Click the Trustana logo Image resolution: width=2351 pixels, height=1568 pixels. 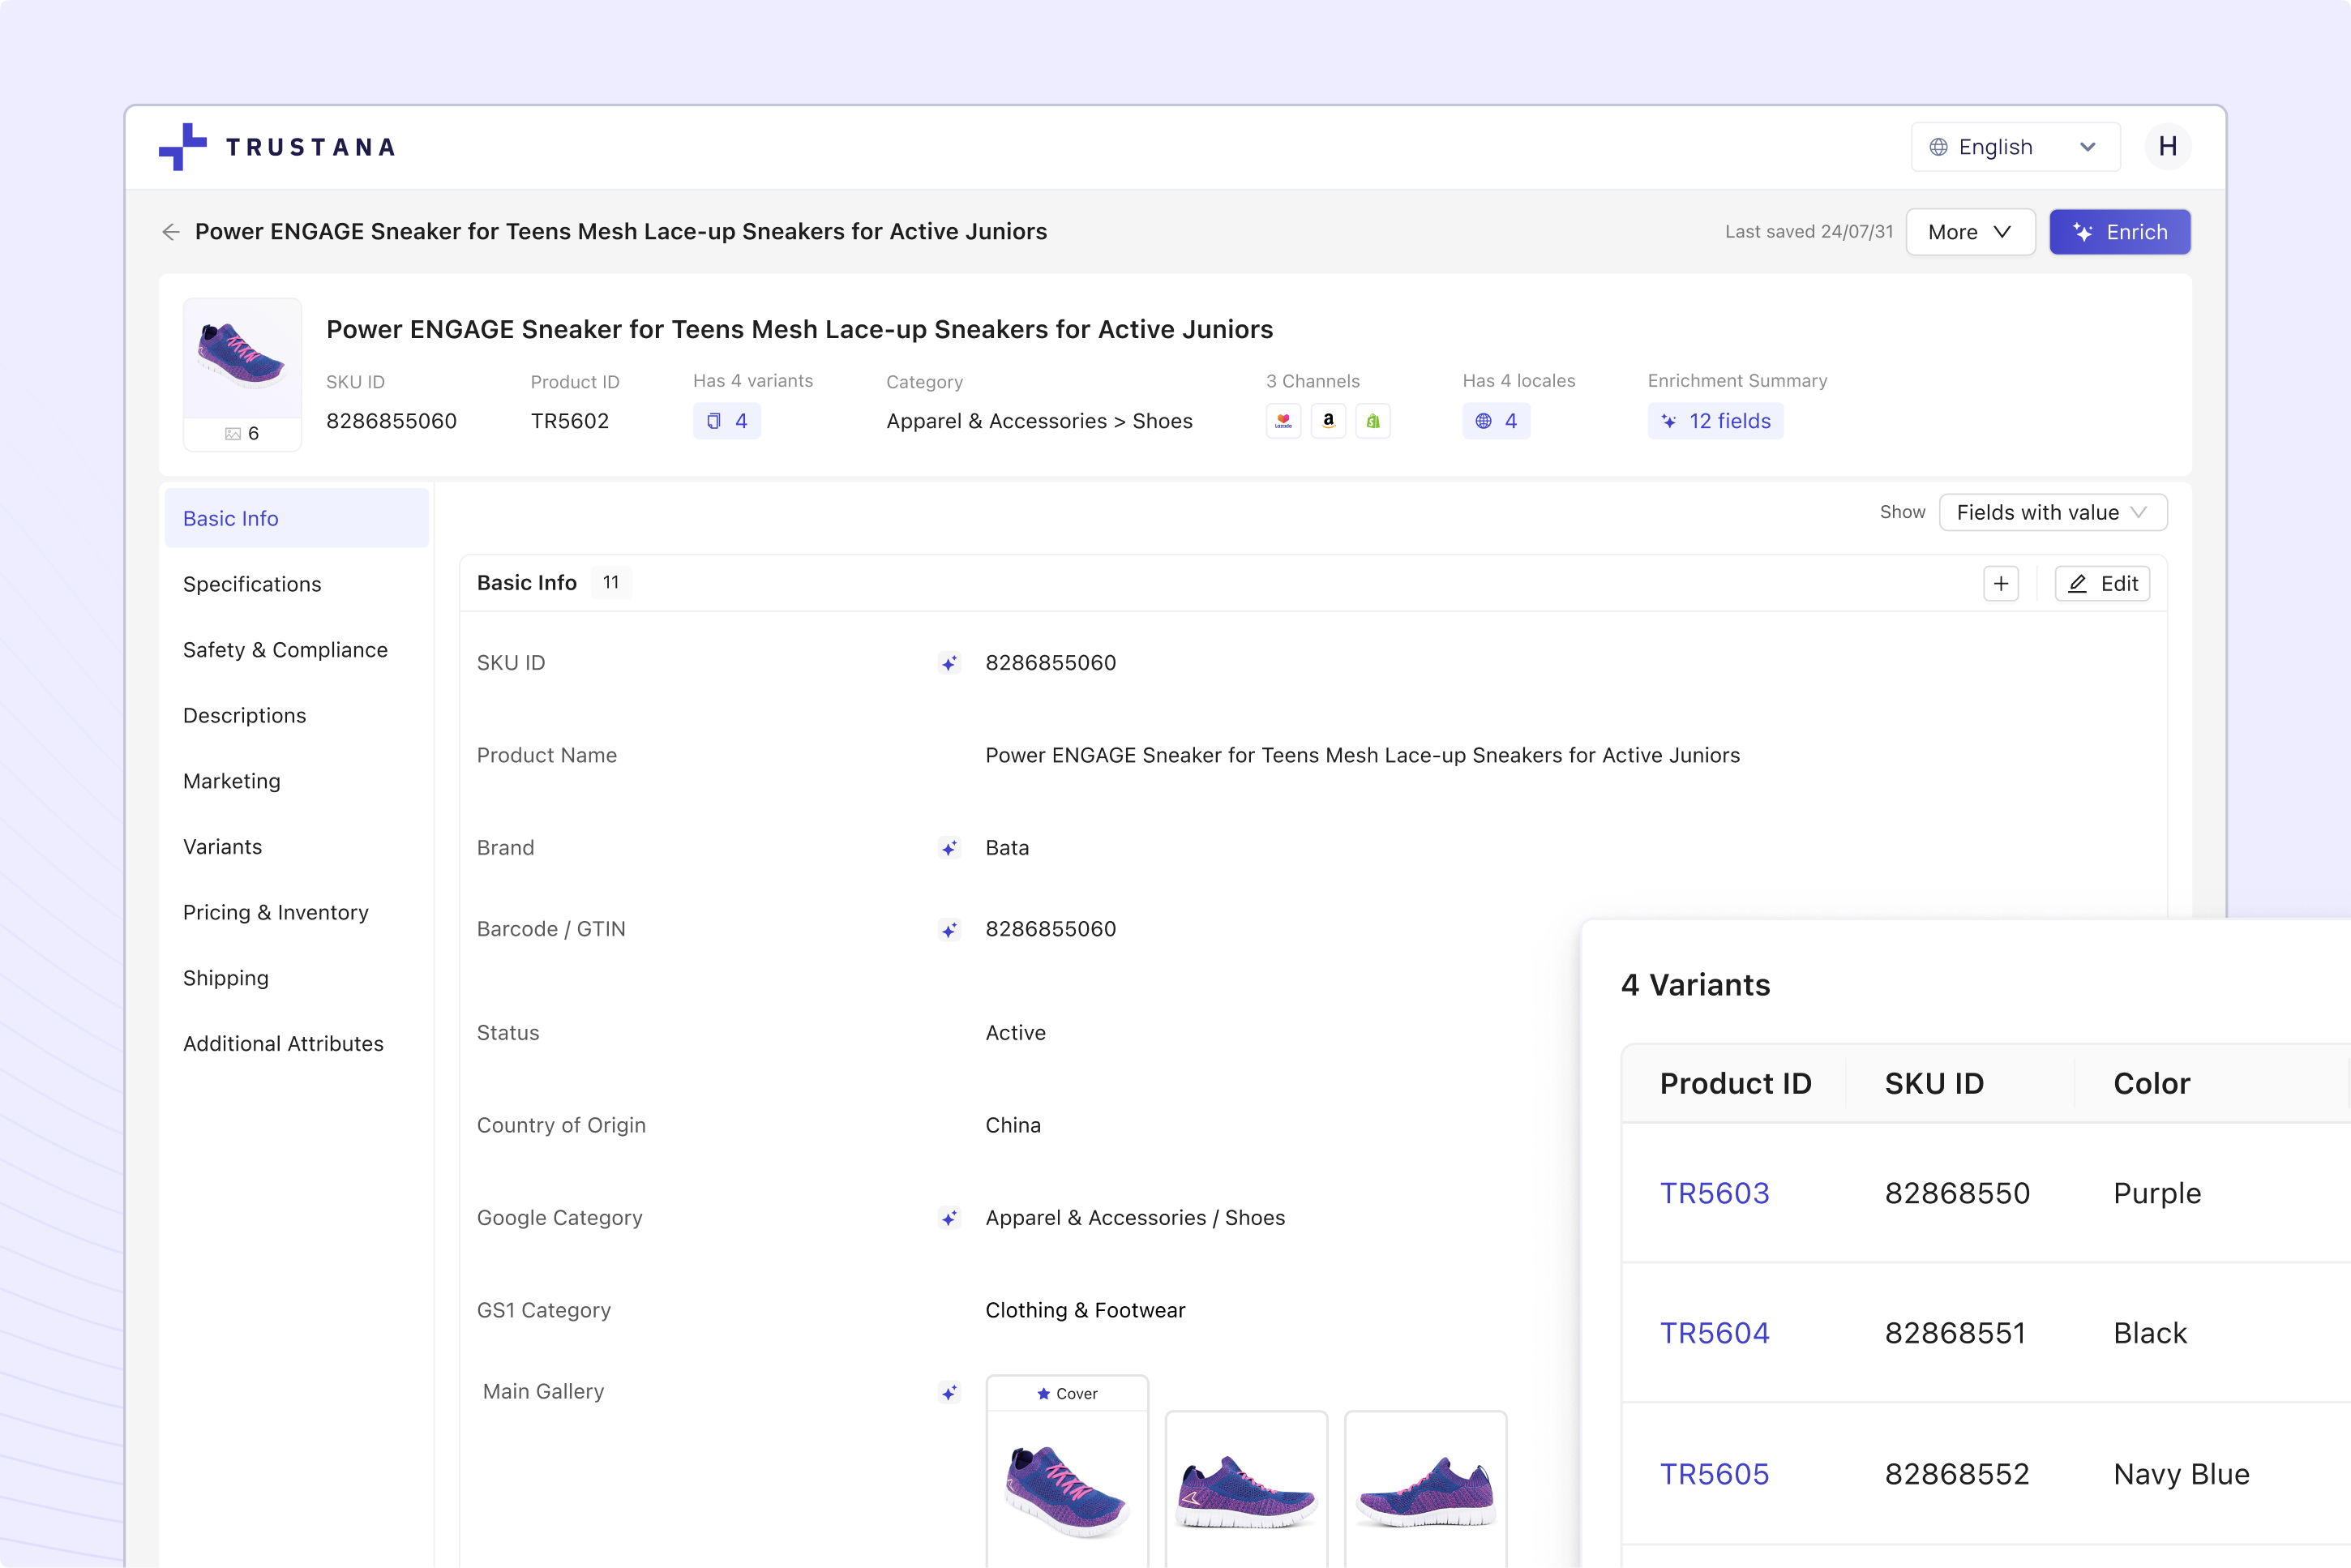(x=276, y=146)
